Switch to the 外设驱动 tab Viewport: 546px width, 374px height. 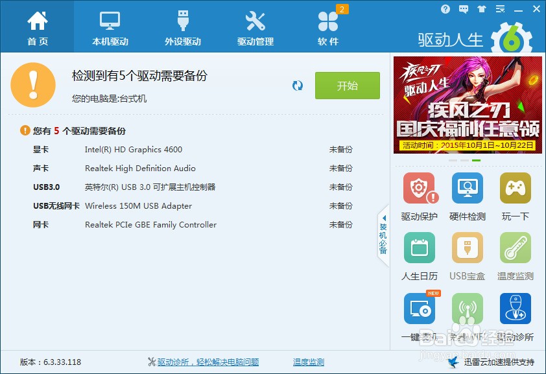(x=183, y=27)
